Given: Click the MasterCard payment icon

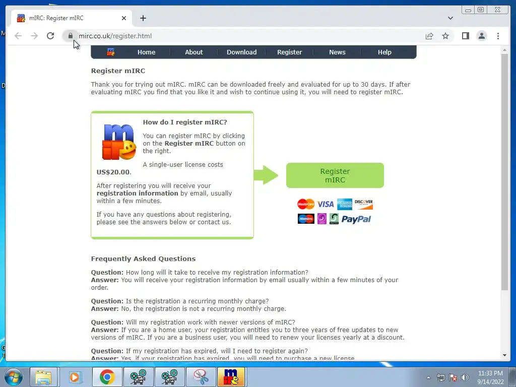Looking at the screenshot, I should pyautogui.click(x=306, y=204).
